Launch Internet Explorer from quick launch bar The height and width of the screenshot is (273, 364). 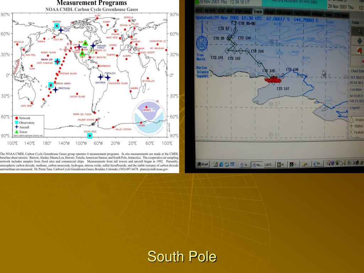(221, 165)
